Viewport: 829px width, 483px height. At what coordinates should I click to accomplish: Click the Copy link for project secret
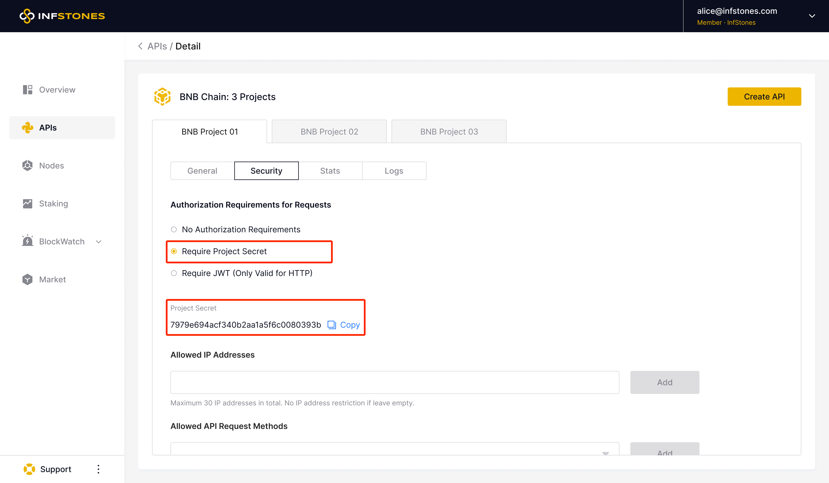[x=350, y=325]
